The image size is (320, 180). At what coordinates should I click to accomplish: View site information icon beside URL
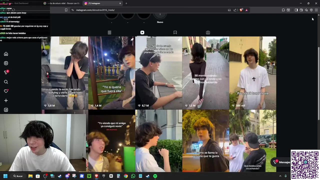[x=72, y=10]
